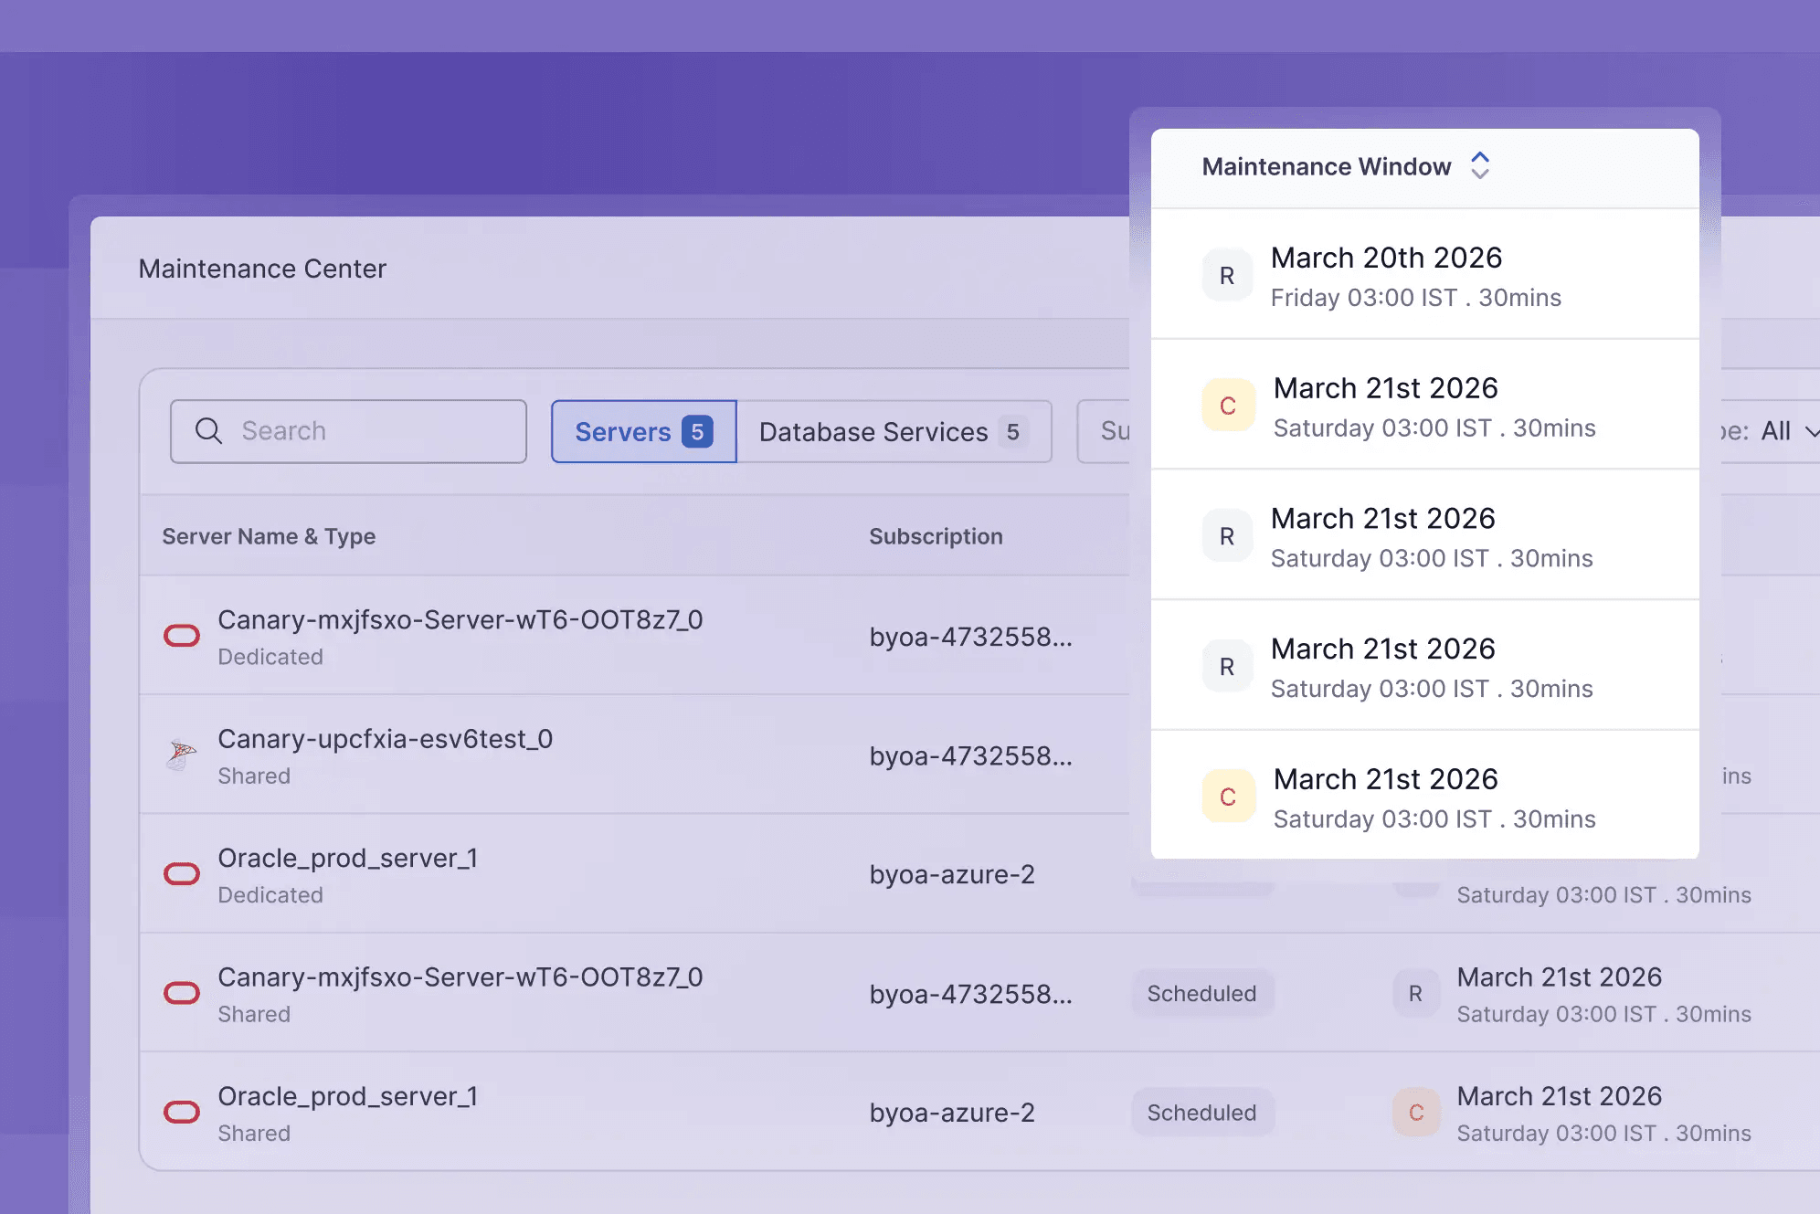The height and width of the screenshot is (1214, 1820).
Task: Switch to the Database Services tab
Action: tap(894, 431)
